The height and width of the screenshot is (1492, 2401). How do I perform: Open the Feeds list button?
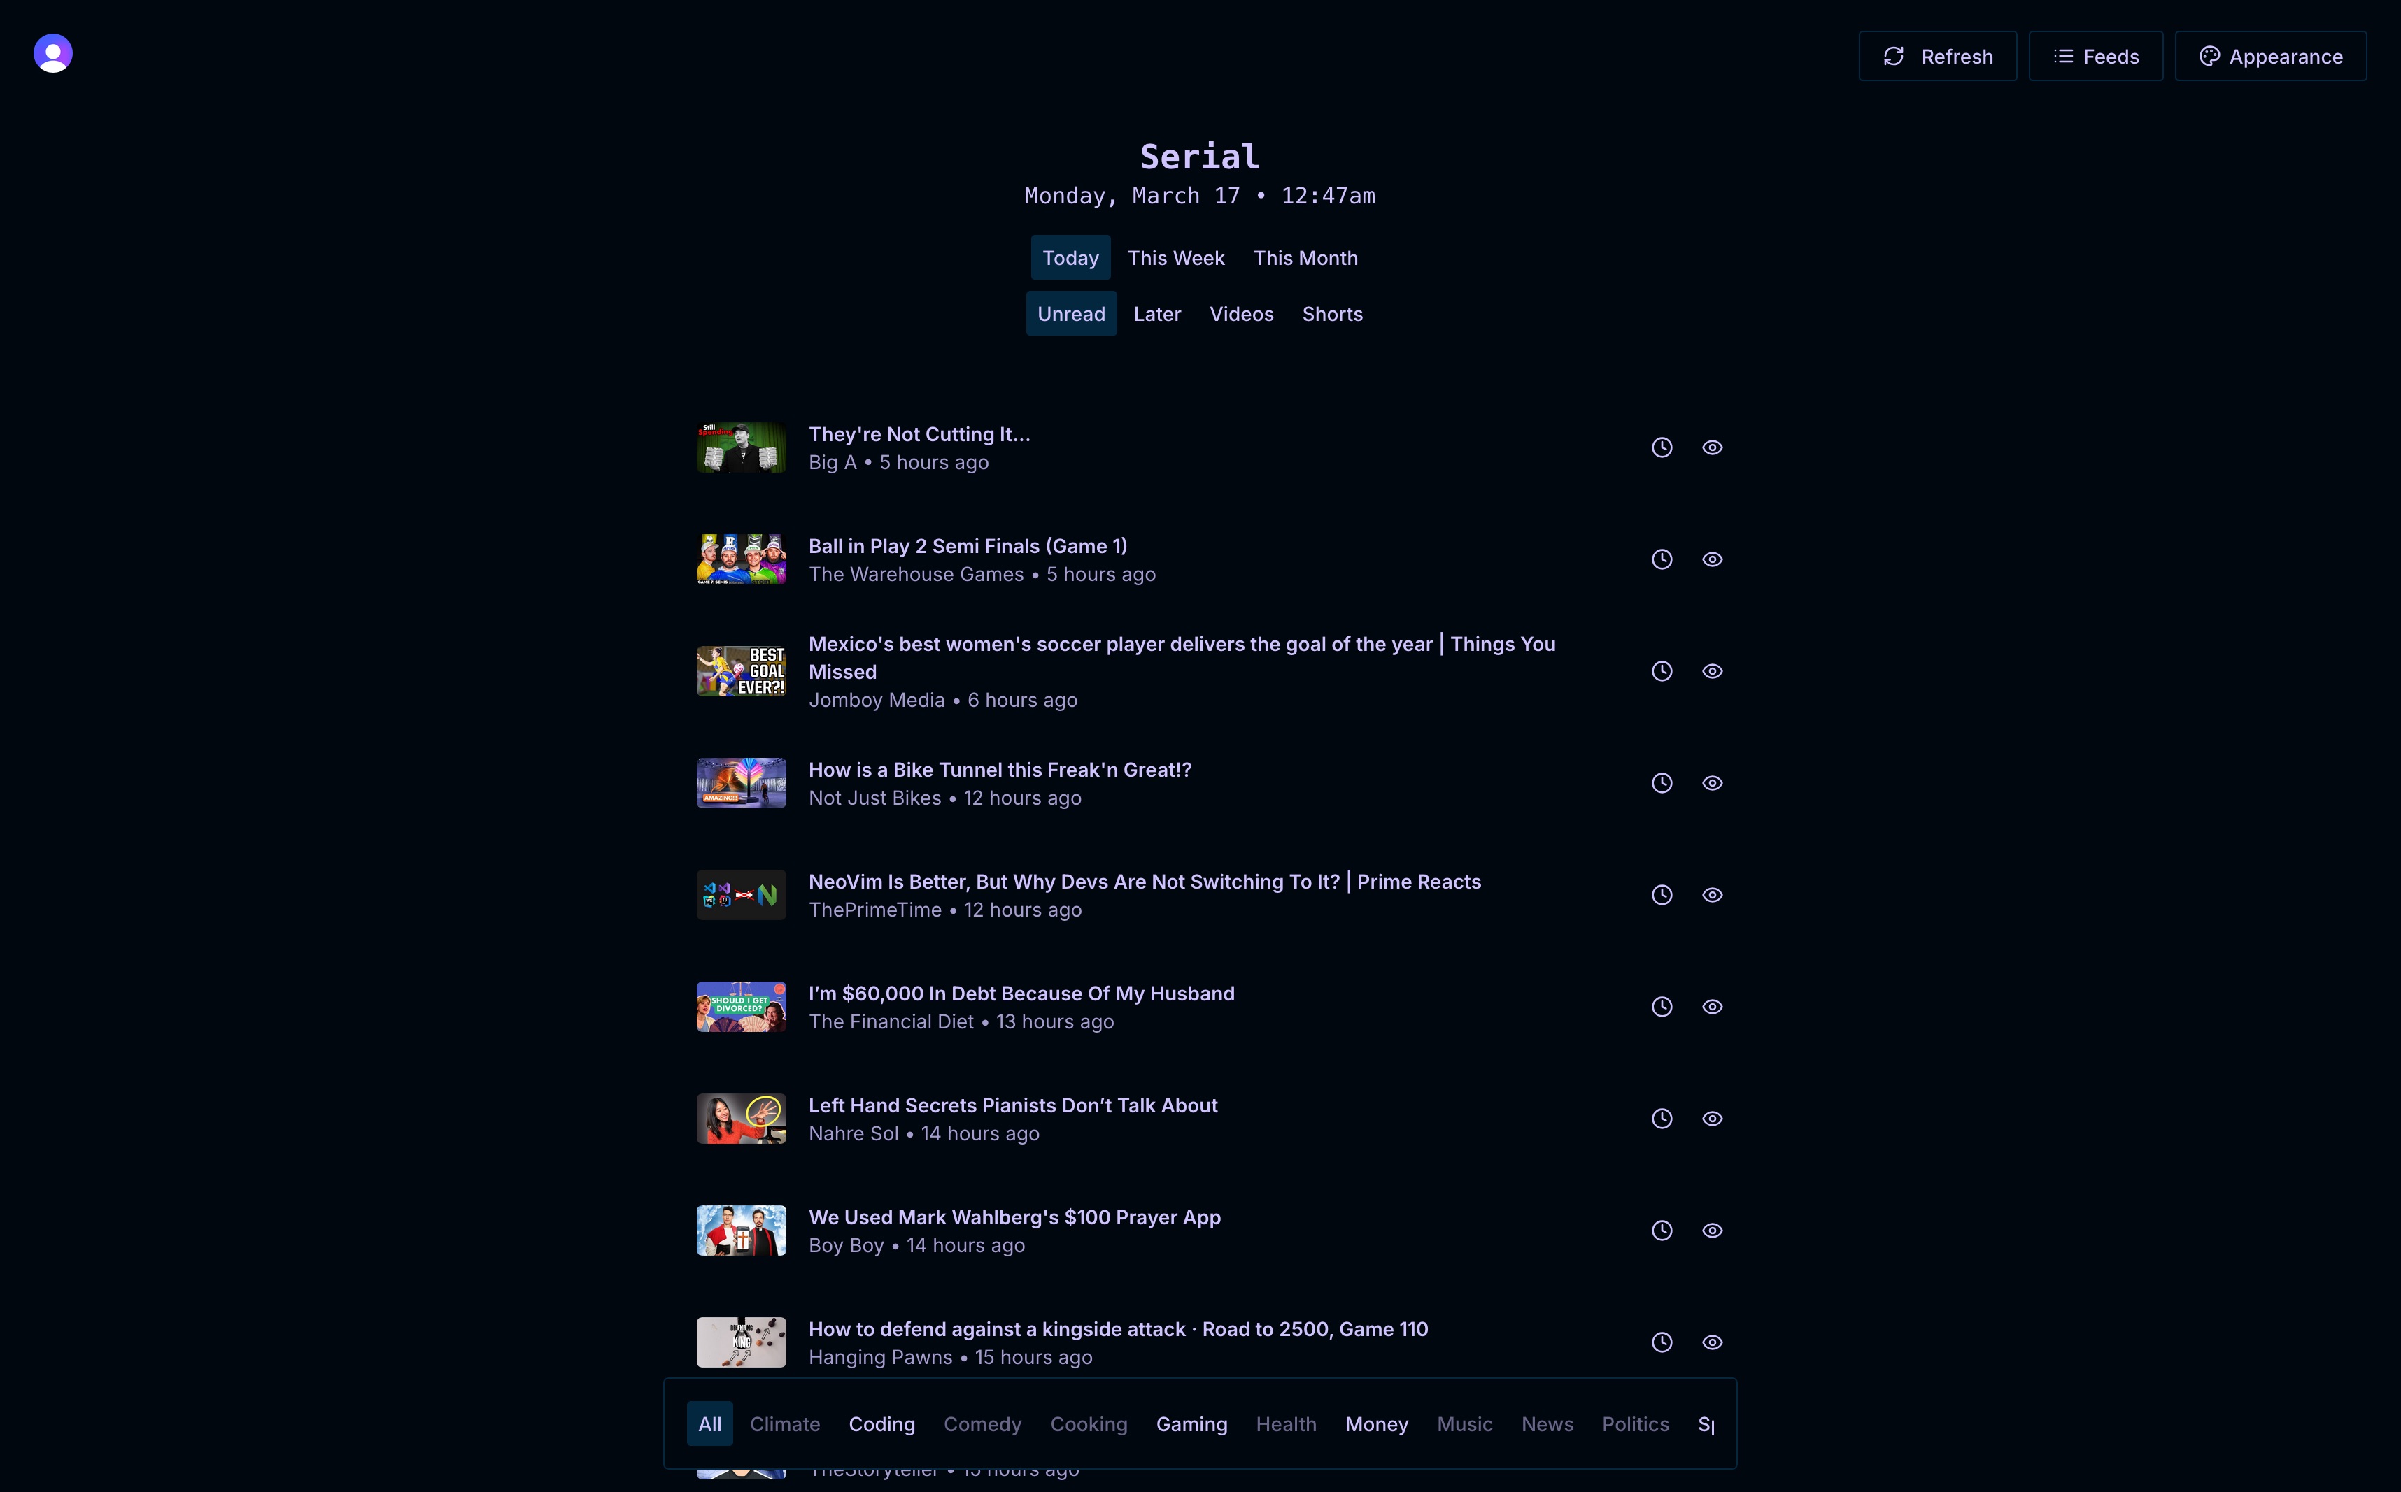[2095, 56]
